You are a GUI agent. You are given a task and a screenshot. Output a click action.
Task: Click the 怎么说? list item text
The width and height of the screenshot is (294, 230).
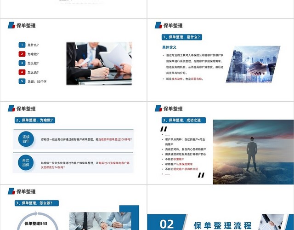click(x=33, y=72)
